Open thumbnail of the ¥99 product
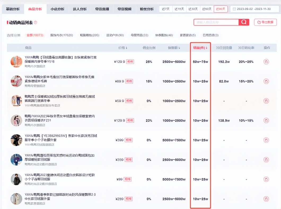The height and width of the screenshot is (209, 281). pyautogui.click(x=16, y=179)
